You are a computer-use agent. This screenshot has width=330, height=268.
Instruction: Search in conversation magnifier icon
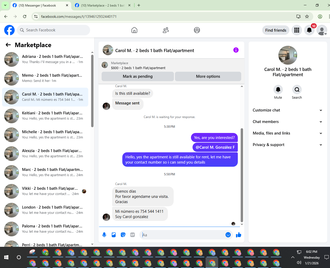tap(297, 90)
